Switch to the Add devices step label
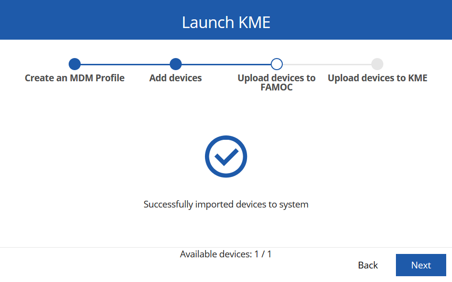Screen dimensions: 452x282 (x=175, y=78)
